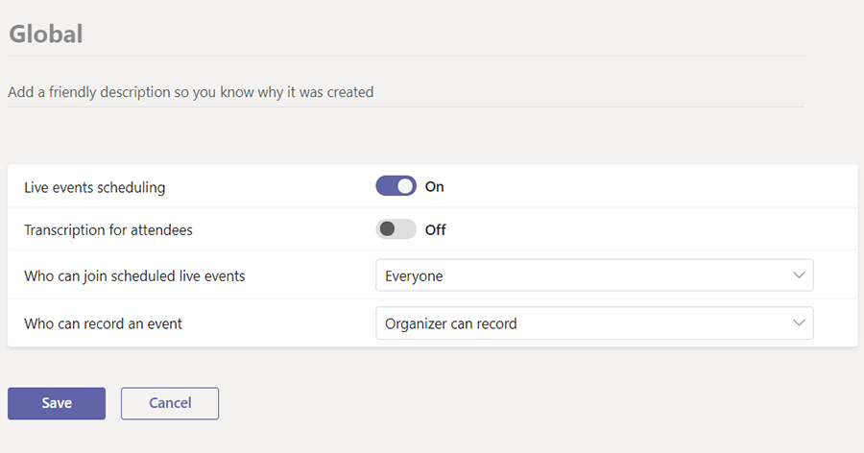Screen dimensions: 864x453
Task: Open the Who can join scheduled live events dropdown
Action: 594,275
